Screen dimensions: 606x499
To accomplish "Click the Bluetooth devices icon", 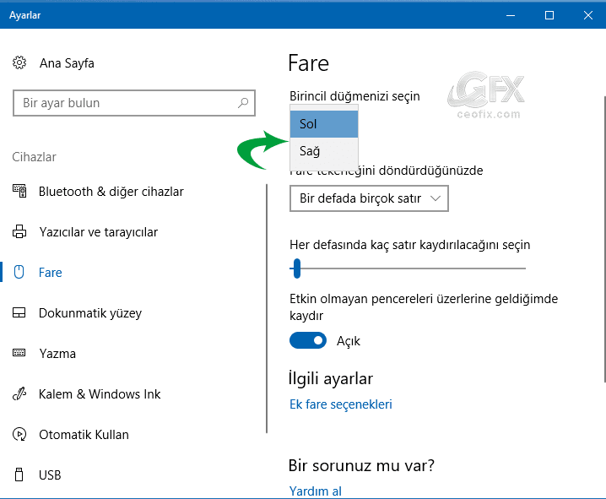I will (19, 191).
